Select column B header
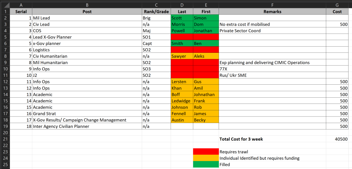 tap(87, 5)
